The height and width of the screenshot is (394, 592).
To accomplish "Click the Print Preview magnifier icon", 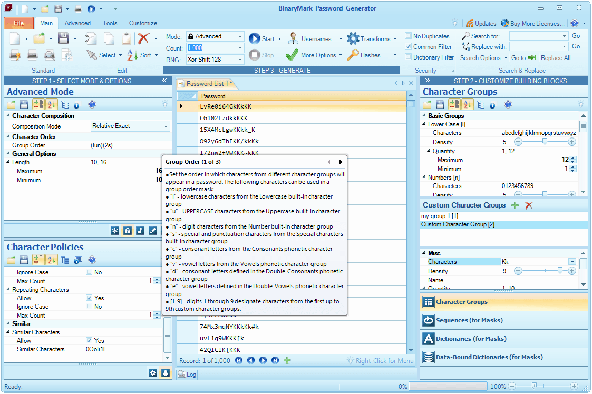I will (x=50, y=55).
